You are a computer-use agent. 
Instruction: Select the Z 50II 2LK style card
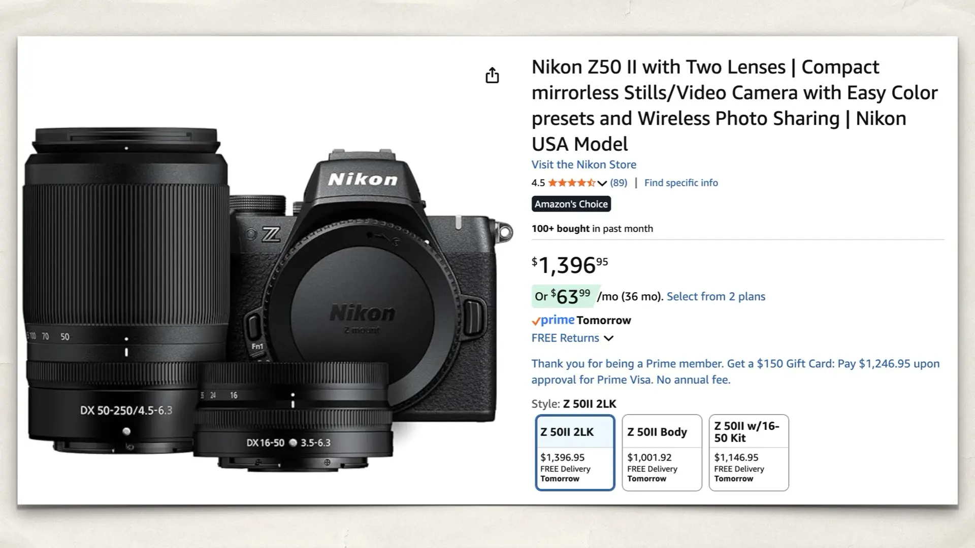point(574,452)
